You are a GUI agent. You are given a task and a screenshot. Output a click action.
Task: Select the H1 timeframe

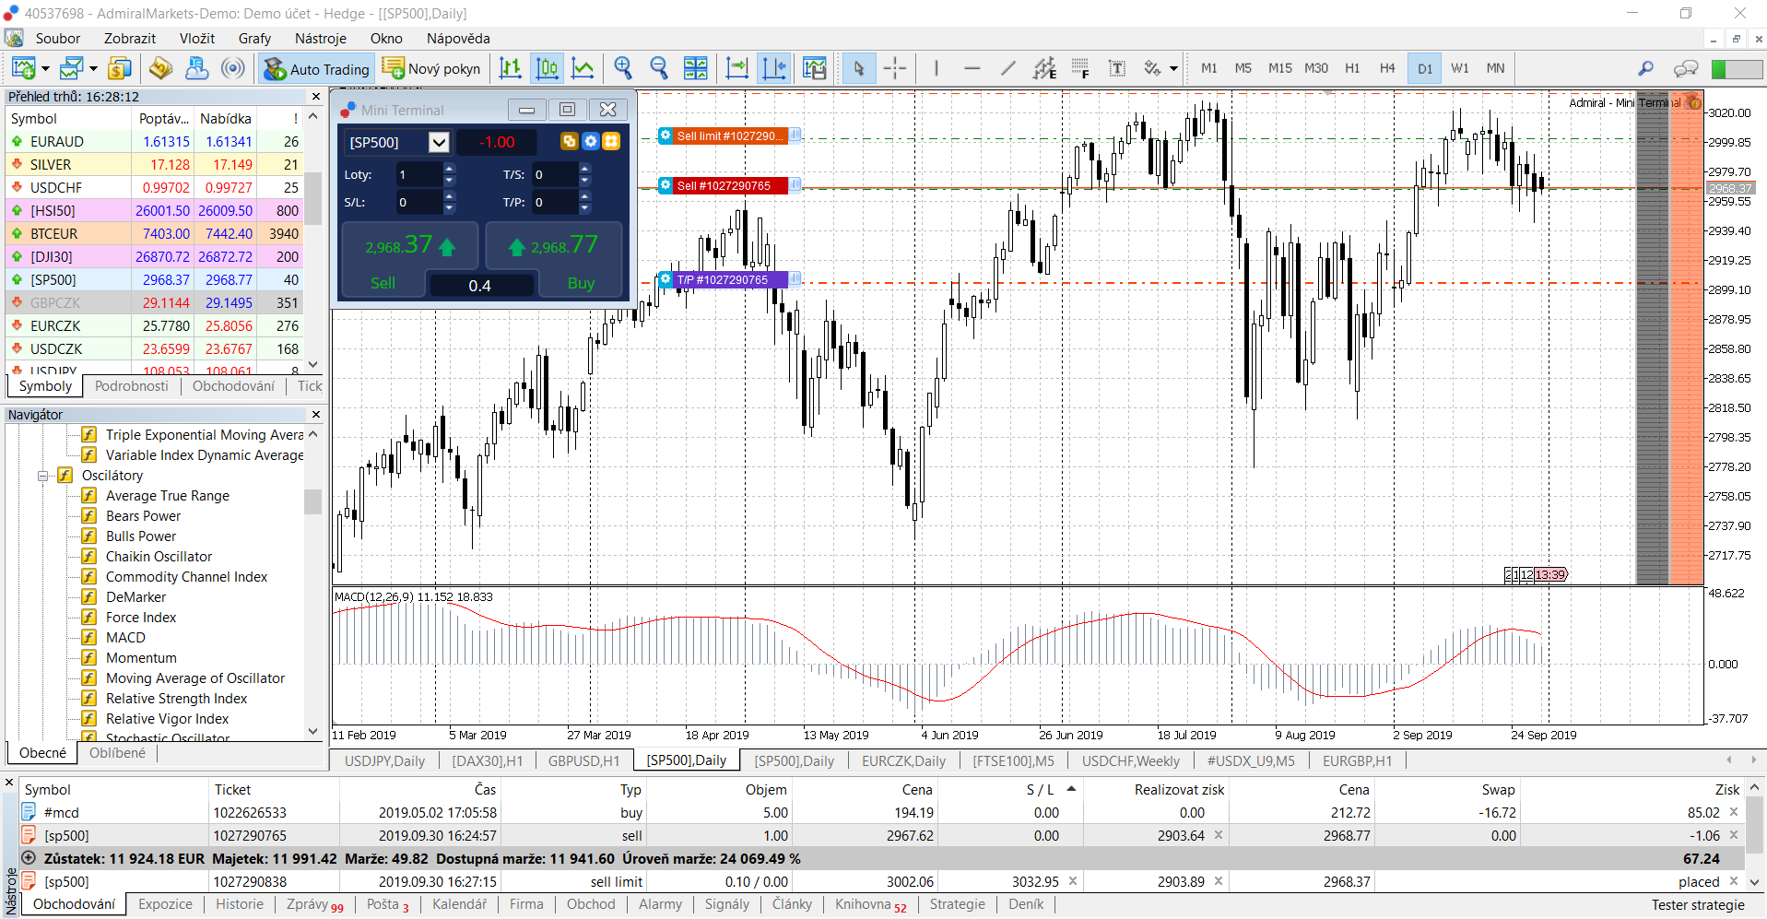point(1352,68)
